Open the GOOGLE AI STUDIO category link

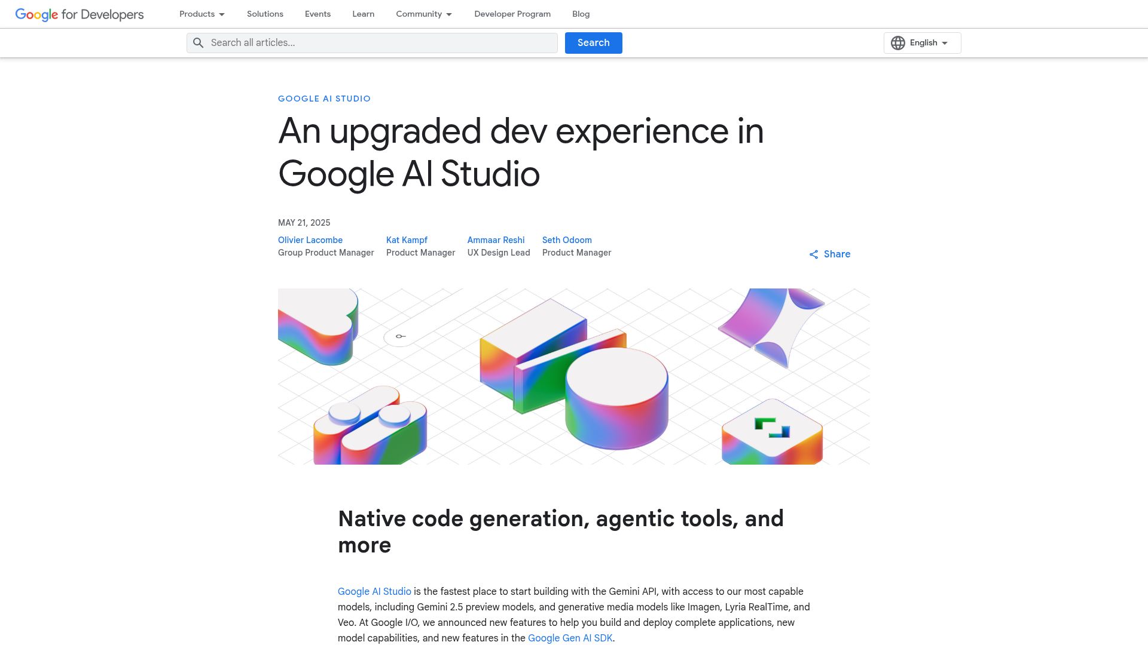click(x=324, y=99)
